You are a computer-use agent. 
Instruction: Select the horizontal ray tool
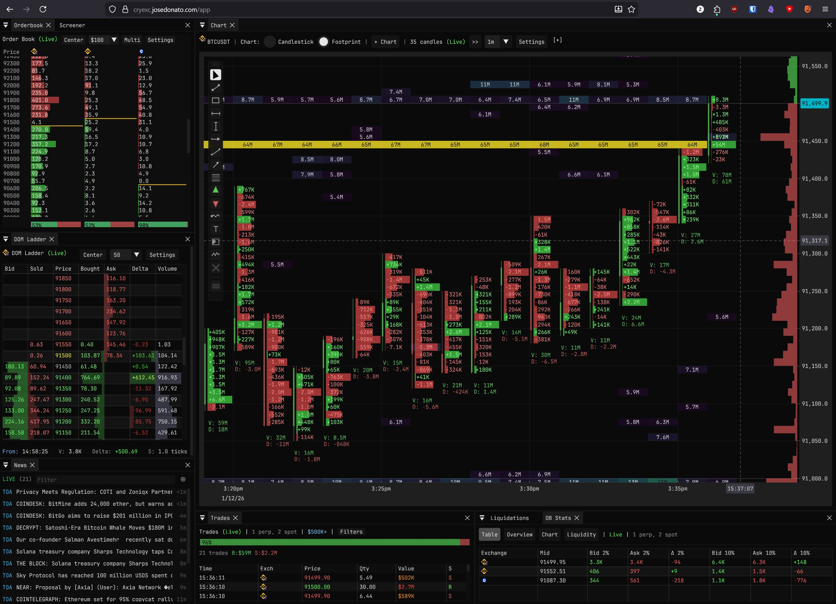click(216, 139)
